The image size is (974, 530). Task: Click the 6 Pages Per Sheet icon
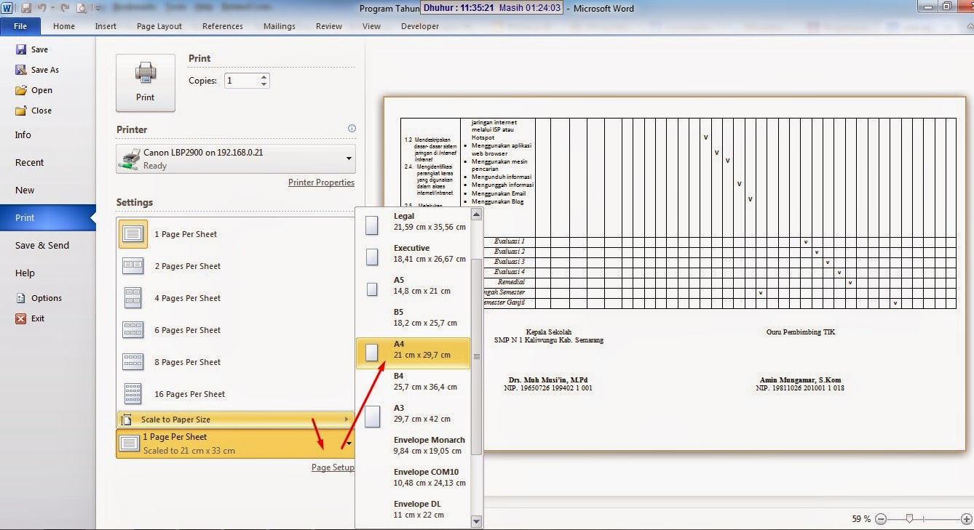133,330
